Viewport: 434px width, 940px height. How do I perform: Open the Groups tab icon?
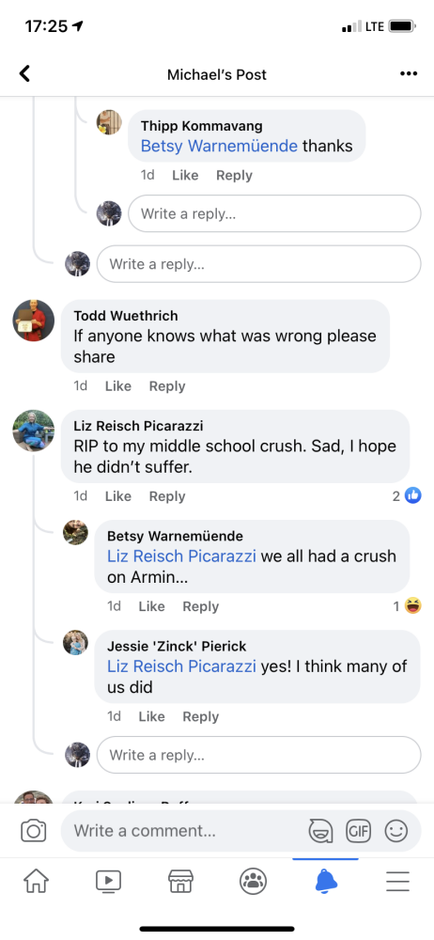(253, 882)
